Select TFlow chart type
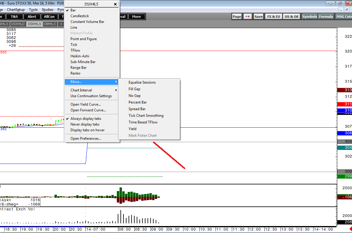 (75, 50)
